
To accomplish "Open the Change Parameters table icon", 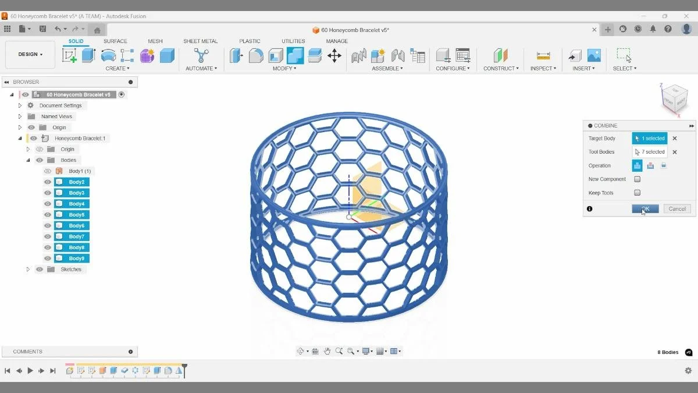I will coord(418,55).
